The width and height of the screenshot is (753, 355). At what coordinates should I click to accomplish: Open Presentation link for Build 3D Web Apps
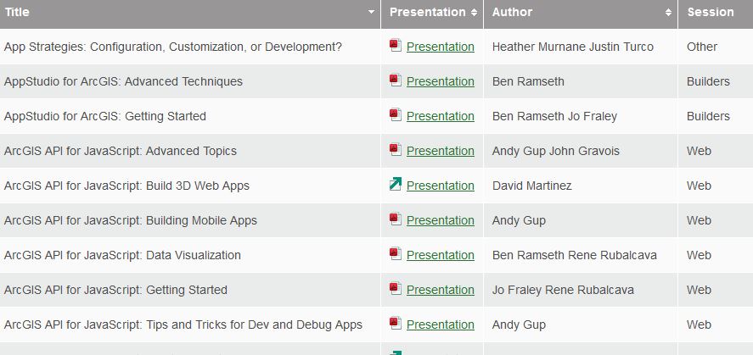(x=440, y=186)
